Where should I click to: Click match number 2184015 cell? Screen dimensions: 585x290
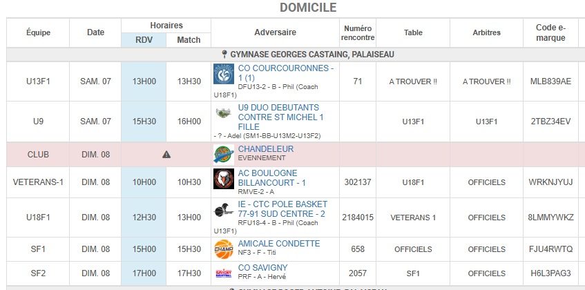(358, 217)
